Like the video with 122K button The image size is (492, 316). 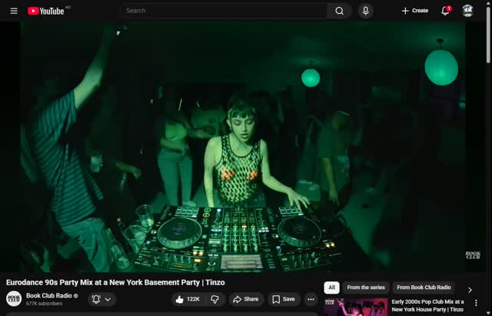click(188, 299)
